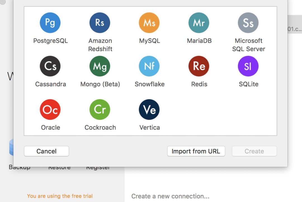Choose the Vertica icon
Viewport: 302px width, 202px height.
pyautogui.click(x=149, y=110)
